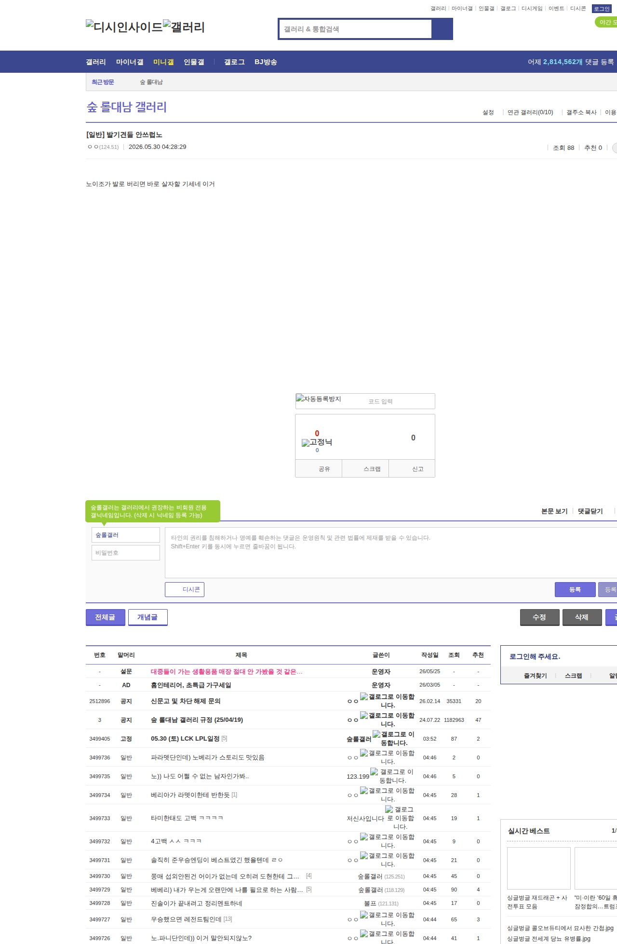The height and width of the screenshot is (944, 617).
Task: Click the 삭제 button
Action: (582, 617)
